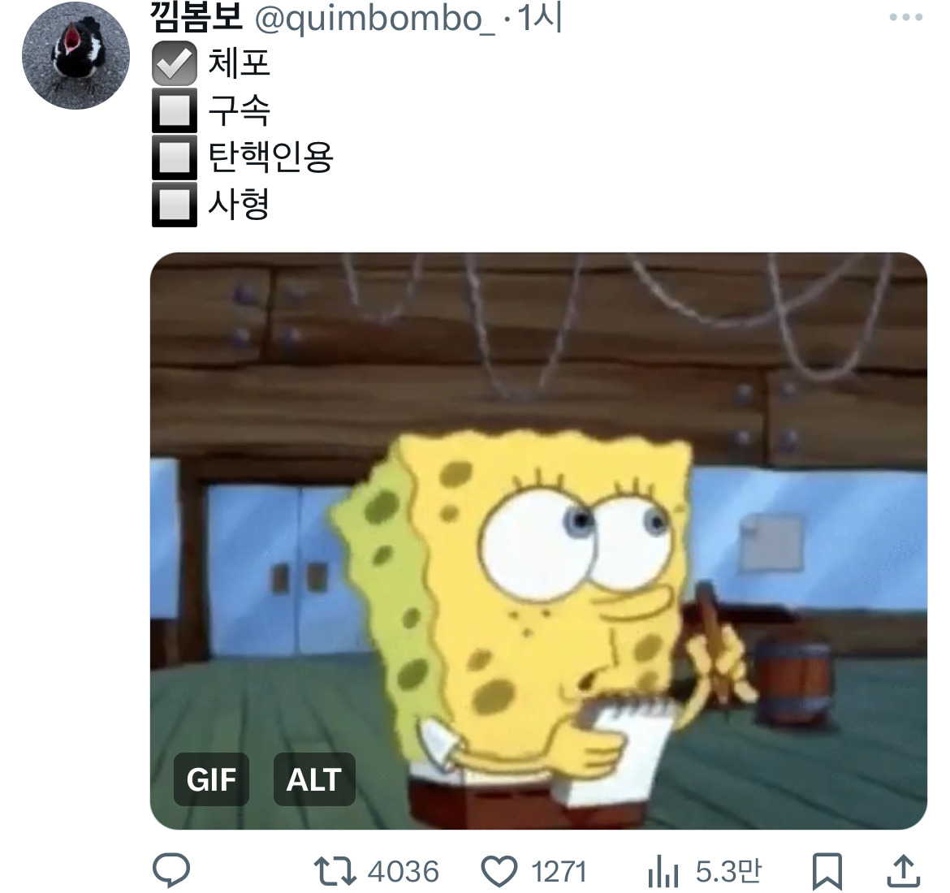Viewport: 950px width, 893px height.
Task: Open view analytics bar chart icon
Action: click(663, 871)
